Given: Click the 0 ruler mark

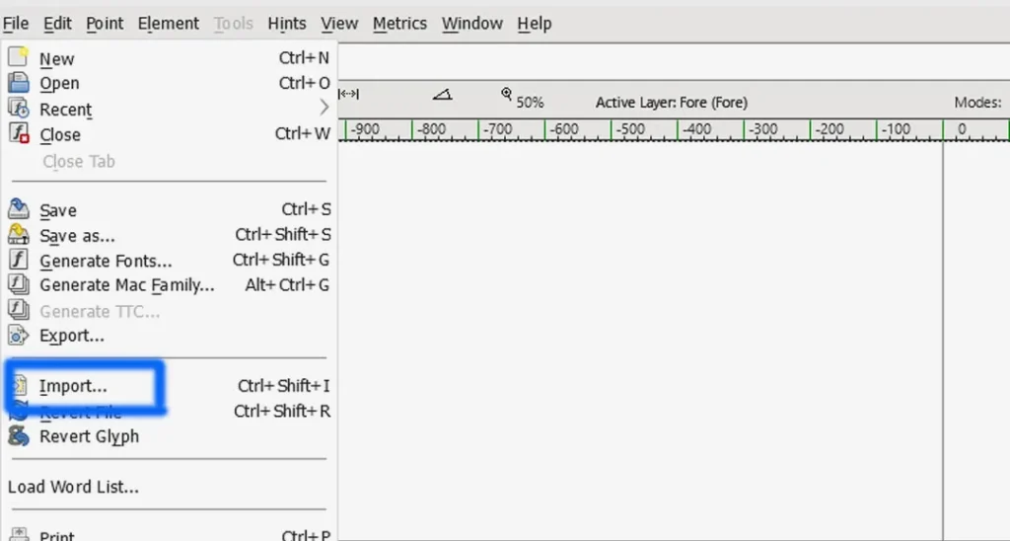Looking at the screenshot, I should coord(962,129).
